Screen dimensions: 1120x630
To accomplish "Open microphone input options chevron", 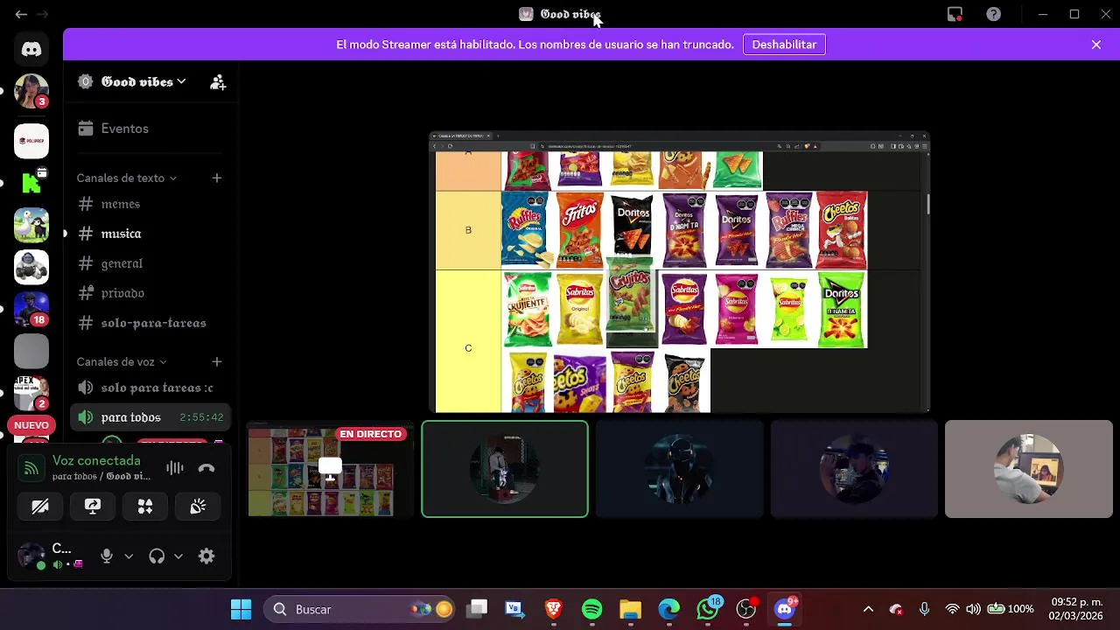I will click(129, 556).
